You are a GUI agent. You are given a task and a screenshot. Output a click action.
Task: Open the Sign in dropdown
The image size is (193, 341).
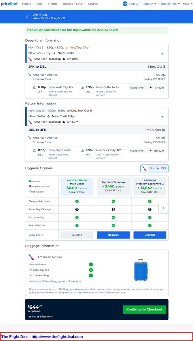pyautogui.click(x=150, y=4)
